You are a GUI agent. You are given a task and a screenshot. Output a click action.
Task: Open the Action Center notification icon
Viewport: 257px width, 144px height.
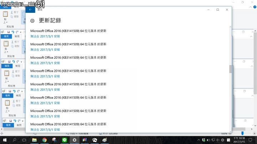pyautogui.click(x=250, y=140)
